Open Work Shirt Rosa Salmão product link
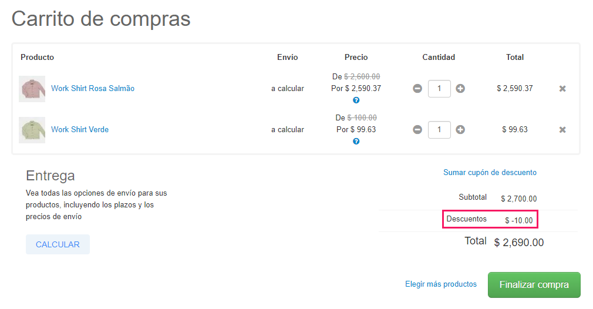The width and height of the screenshot is (593, 309). (x=93, y=89)
